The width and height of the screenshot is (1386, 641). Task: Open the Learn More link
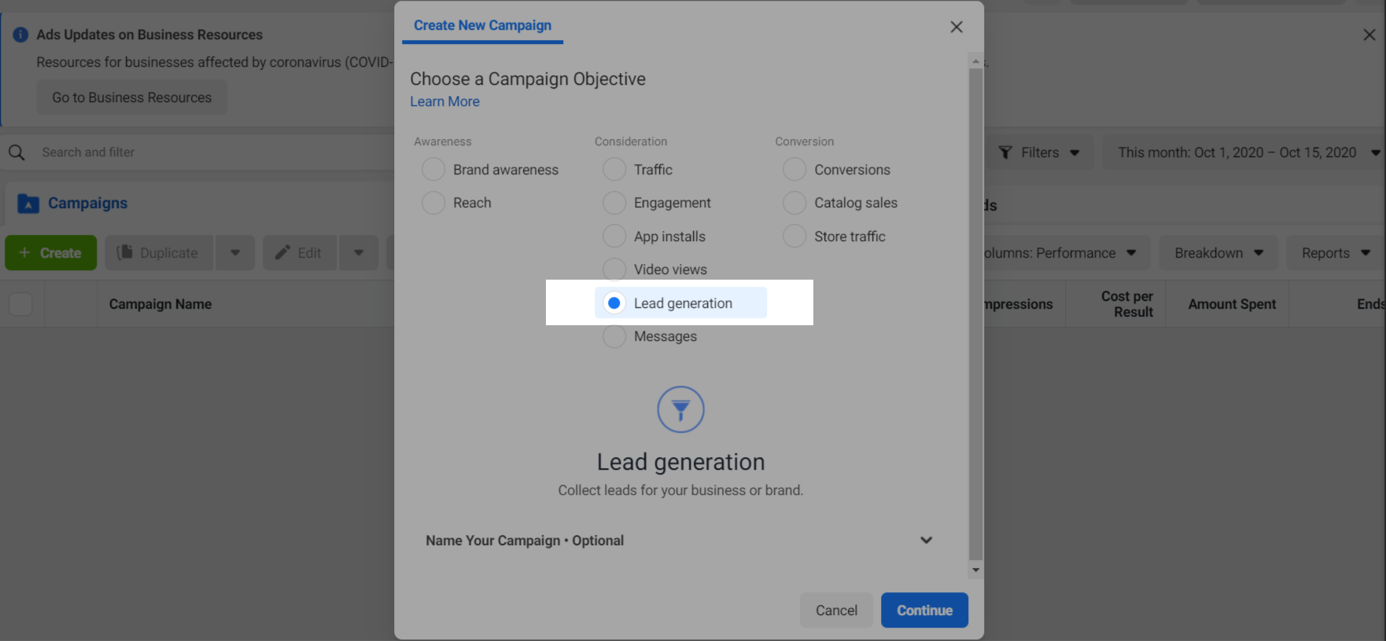pos(444,102)
